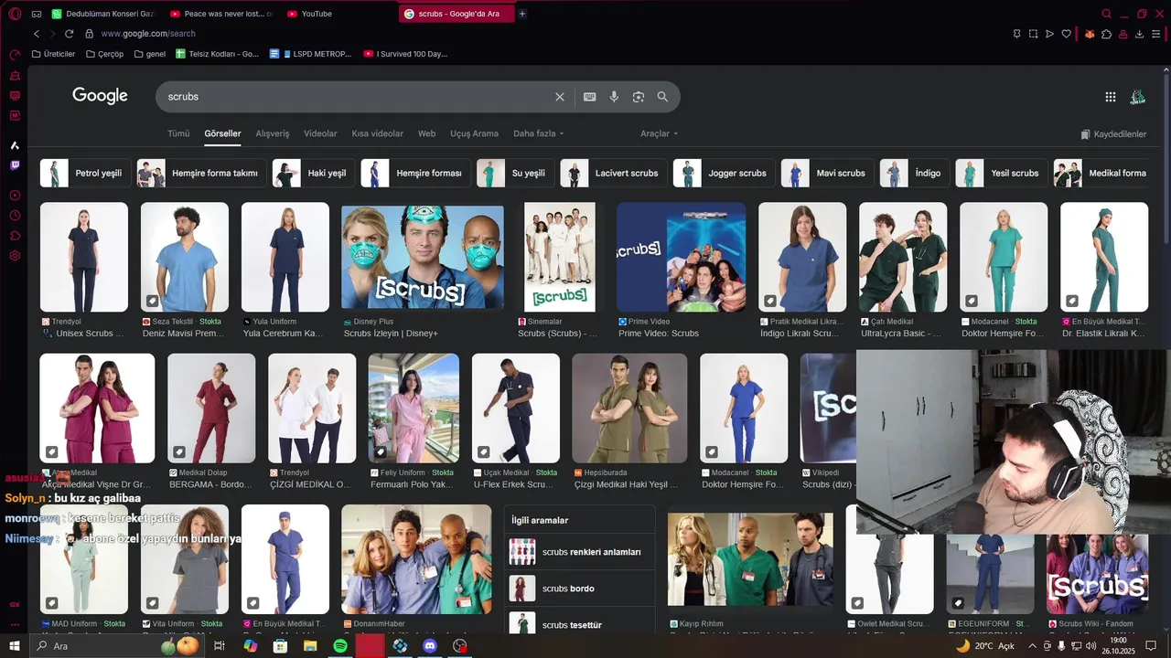
Task: Clear the Google search box text
Action: pyautogui.click(x=560, y=97)
